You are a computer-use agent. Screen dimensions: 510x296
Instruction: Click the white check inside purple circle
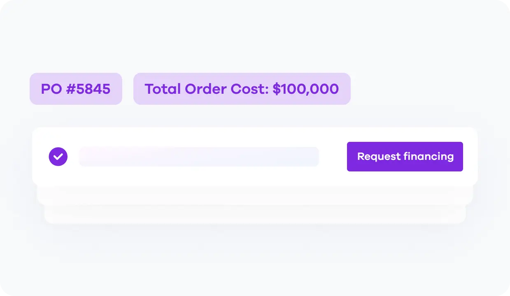pos(58,157)
